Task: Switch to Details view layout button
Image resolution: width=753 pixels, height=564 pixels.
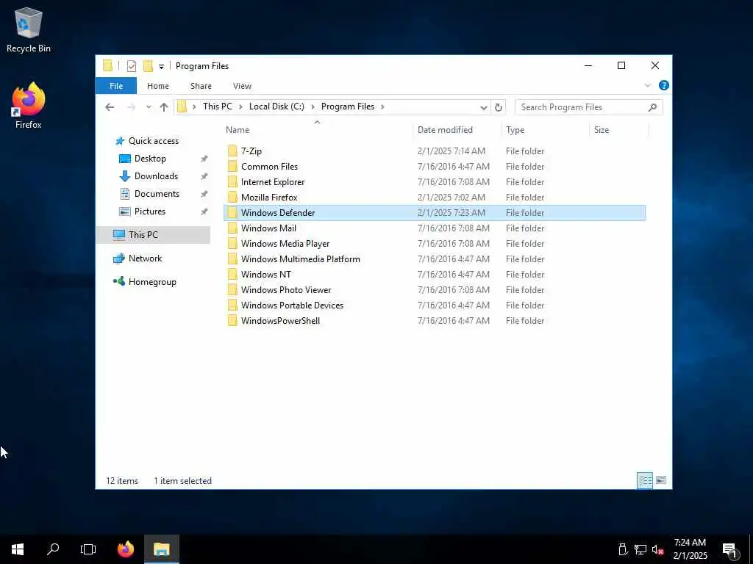Action: pos(644,480)
